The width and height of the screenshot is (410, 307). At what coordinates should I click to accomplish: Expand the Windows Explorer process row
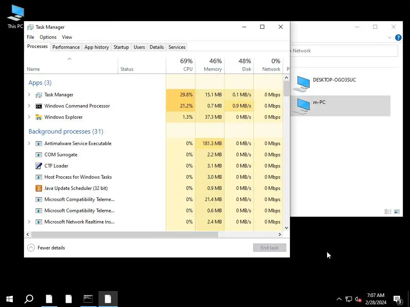click(x=29, y=117)
